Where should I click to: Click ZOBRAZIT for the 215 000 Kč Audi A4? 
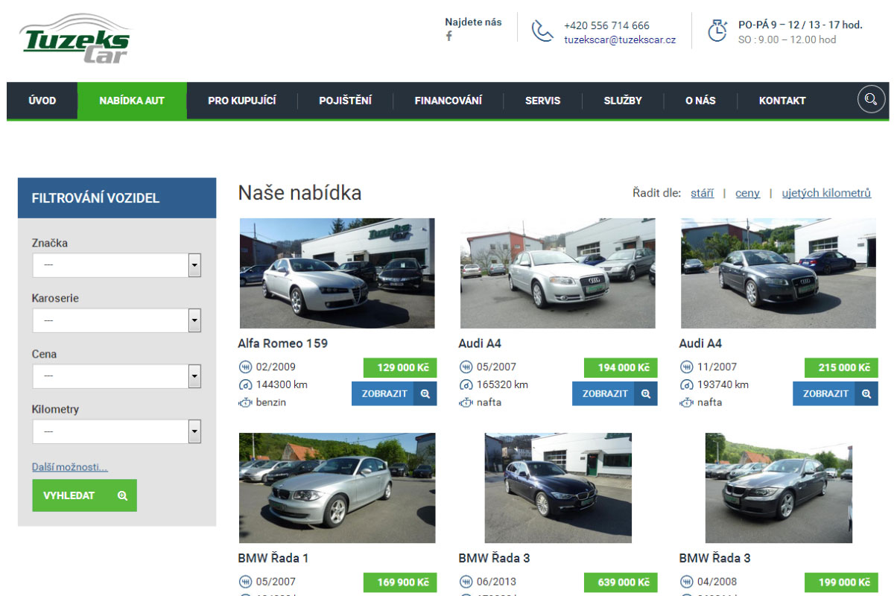click(x=835, y=393)
